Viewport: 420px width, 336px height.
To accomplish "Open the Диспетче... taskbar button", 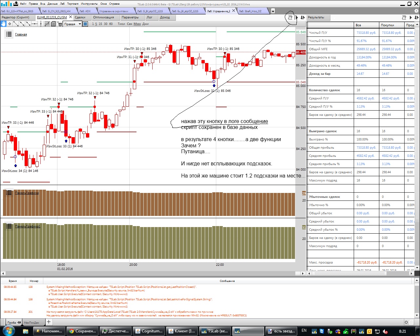I will (115, 331).
